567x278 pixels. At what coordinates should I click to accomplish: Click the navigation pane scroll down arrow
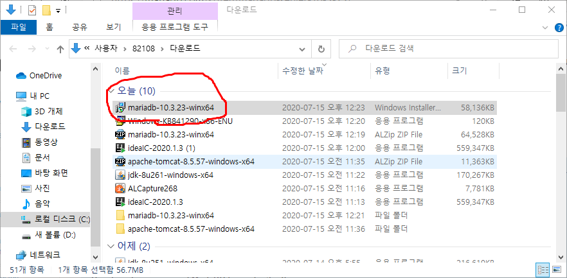pos(95,257)
